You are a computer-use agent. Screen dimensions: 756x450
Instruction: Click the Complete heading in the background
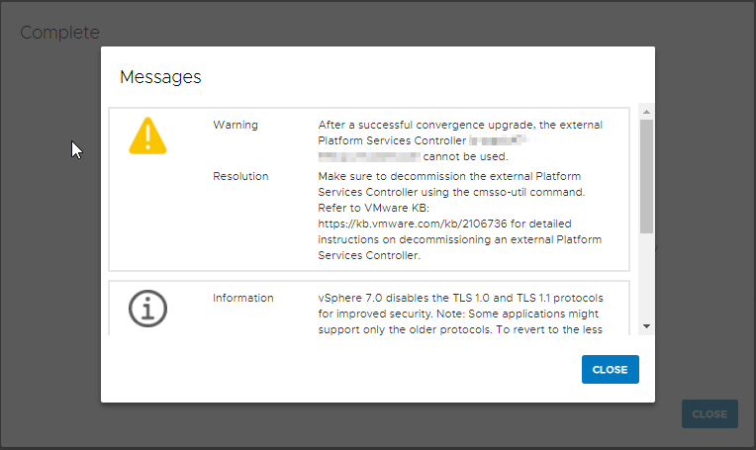pos(59,33)
